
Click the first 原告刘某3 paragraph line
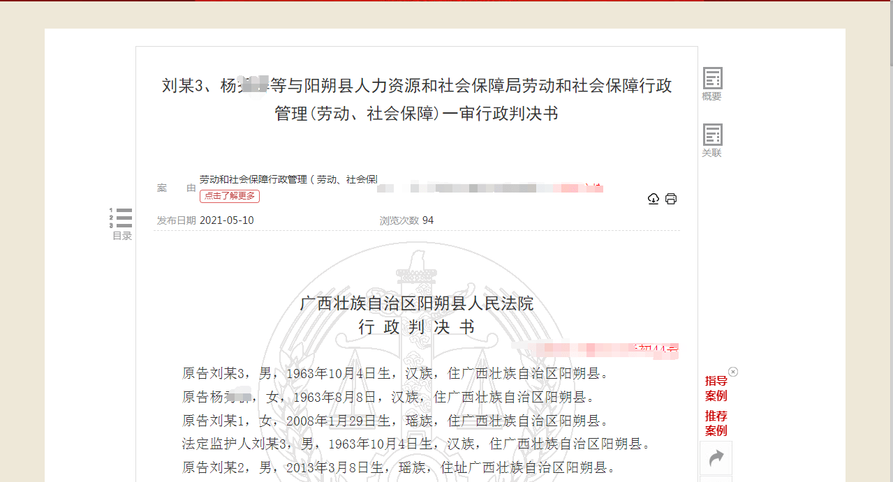pos(395,374)
